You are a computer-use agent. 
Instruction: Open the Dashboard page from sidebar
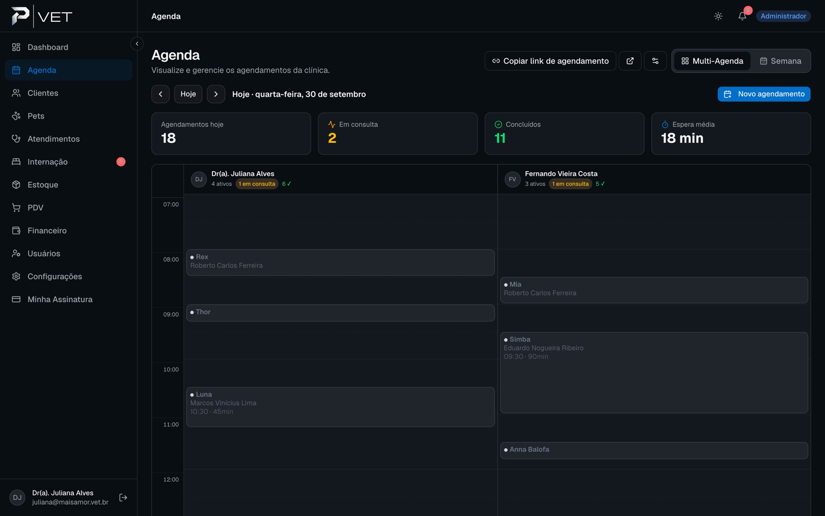(x=69, y=47)
